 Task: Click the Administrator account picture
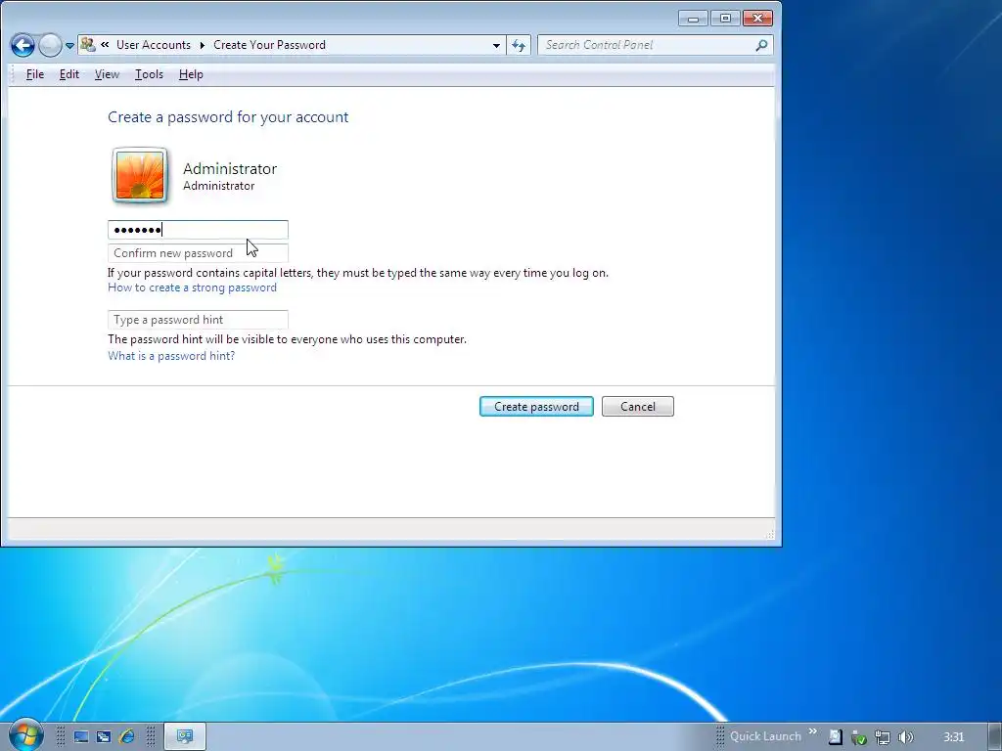coord(140,175)
